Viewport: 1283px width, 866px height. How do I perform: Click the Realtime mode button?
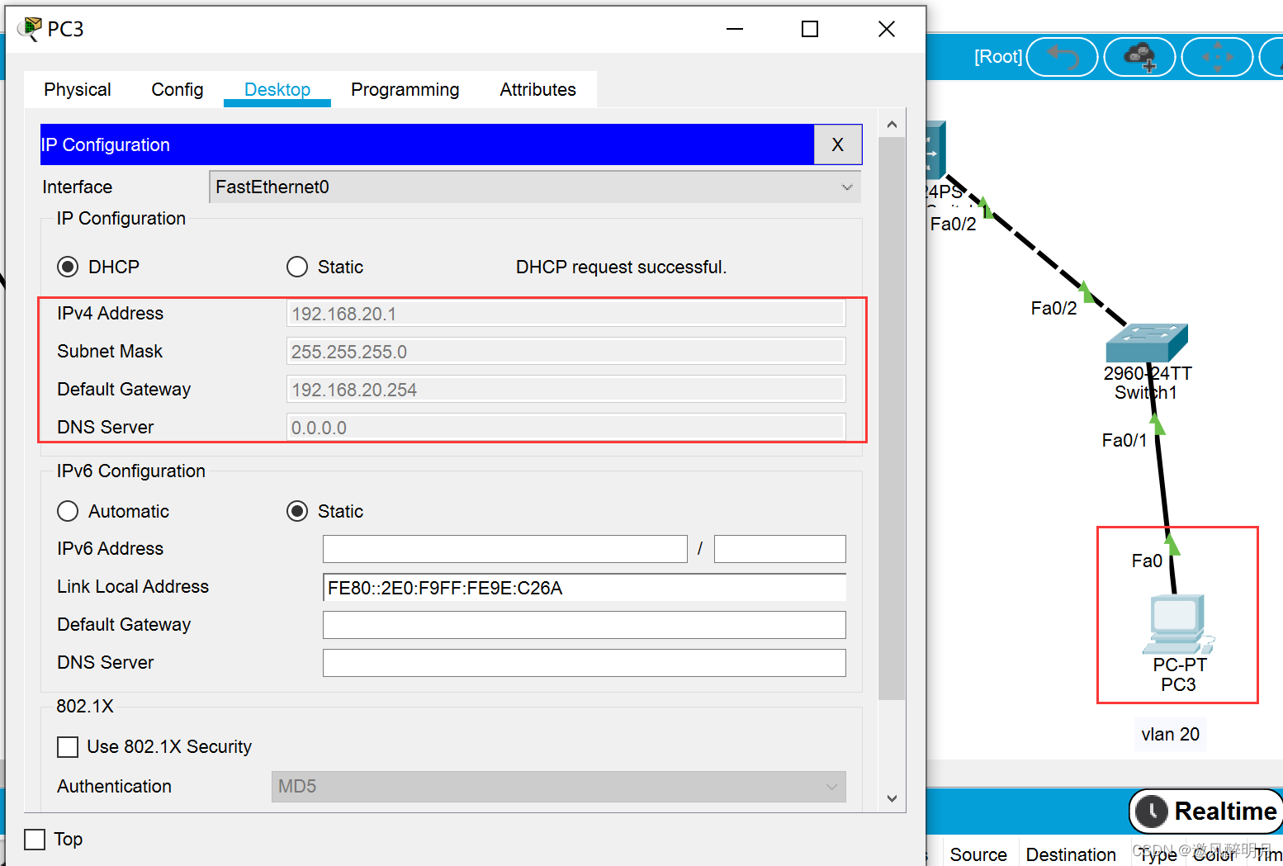pyautogui.click(x=1206, y=812)
